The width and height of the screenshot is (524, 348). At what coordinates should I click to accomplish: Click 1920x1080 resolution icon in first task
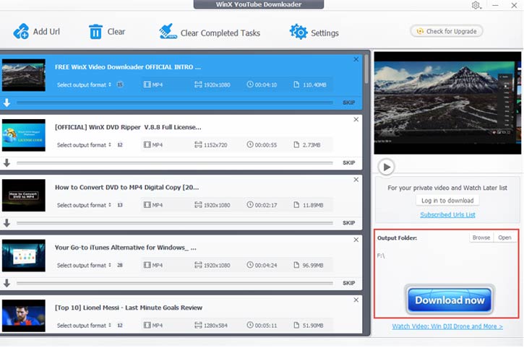(x=198, y=84)
